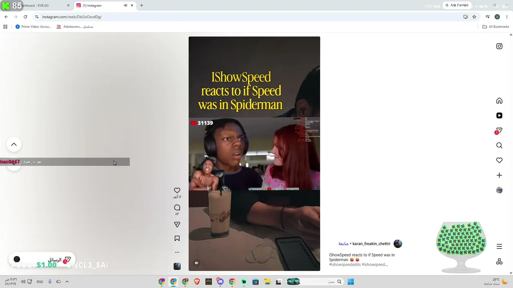The height and width of the screenshot is (288, 513).
Task: Click the Ask Gemini button
Action: pos(457,6)
